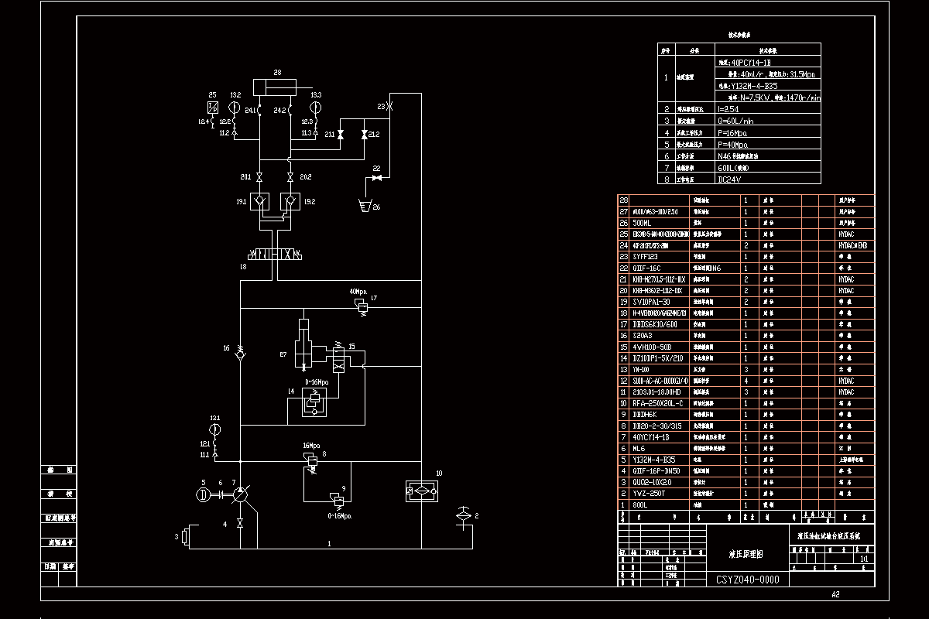
Task: Select RFA-250X20L-C entry in parts list
Action: coord(656,403)
